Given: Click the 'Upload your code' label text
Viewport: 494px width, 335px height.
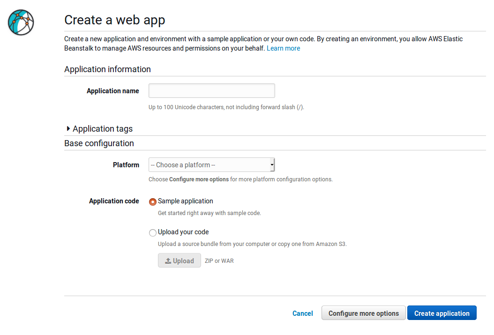Looking at the screenshot, I should click(183, 232).
